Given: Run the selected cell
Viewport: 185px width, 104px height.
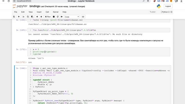Looking at the screenshot, I should [48, 17].
